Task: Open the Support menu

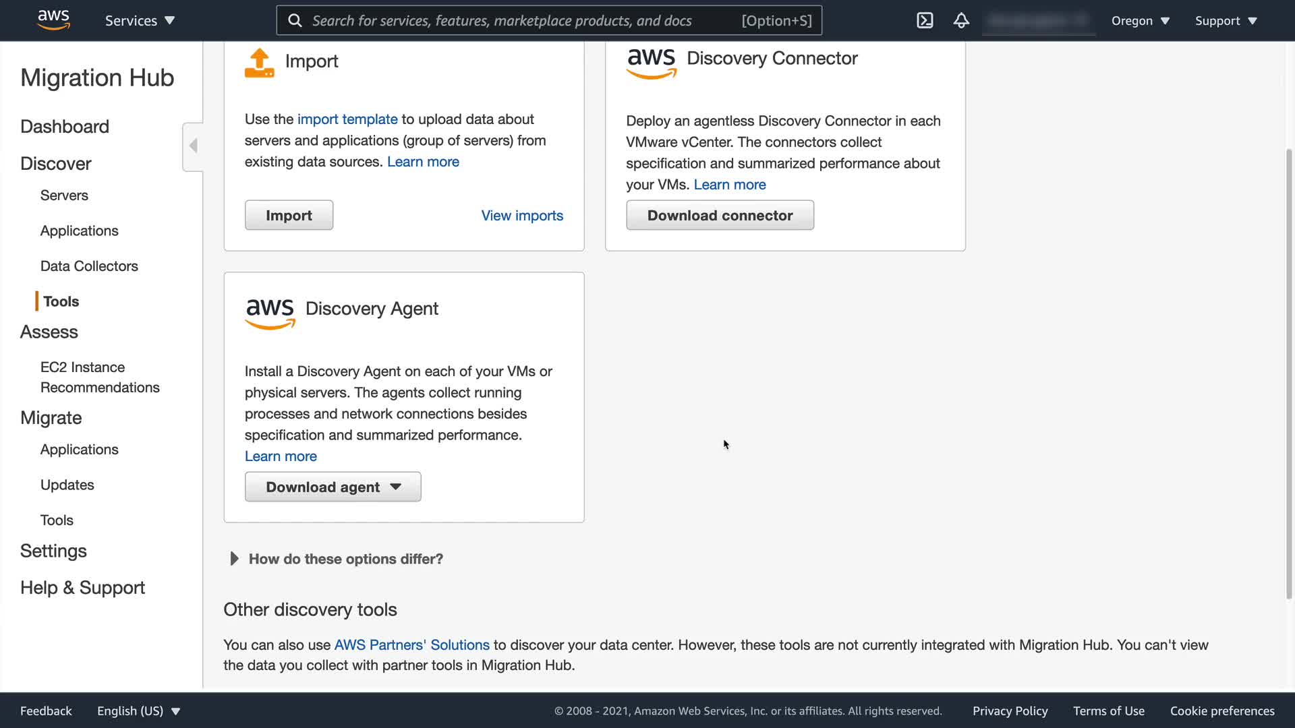Action: [1226, 20]
